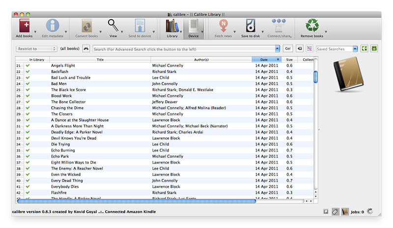
Task: Open the Saved Searches combo box
Action: point(337,49)
